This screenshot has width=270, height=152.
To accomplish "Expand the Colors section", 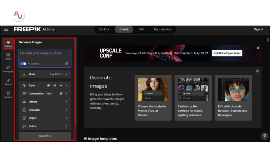I will point(45,126).
